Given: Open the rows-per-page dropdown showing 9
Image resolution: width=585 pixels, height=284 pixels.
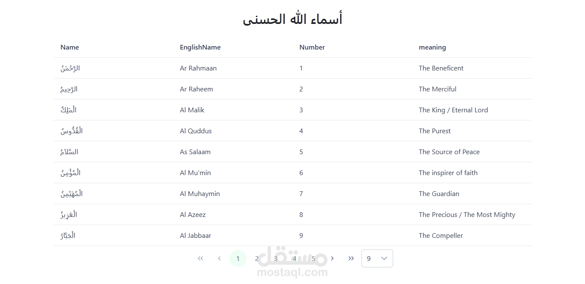Looking at the screenshot, I should click(377, 258).
